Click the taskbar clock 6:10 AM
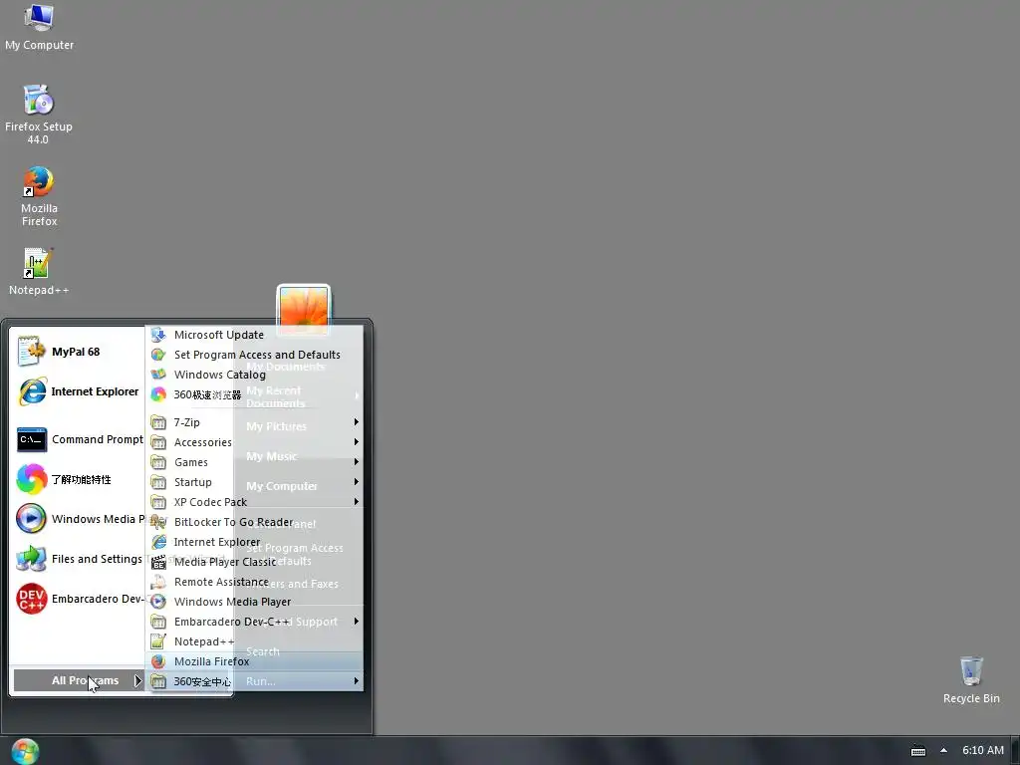 (983, 751)
